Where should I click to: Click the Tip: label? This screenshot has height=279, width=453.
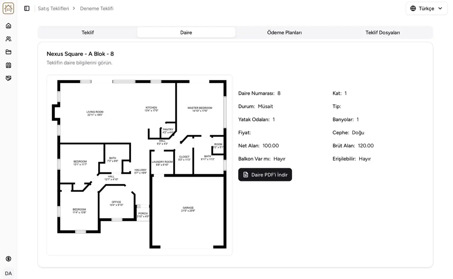coord(337,106)
